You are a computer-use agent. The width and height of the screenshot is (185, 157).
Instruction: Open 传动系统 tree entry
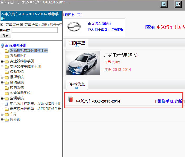click(x=17, y=72)
